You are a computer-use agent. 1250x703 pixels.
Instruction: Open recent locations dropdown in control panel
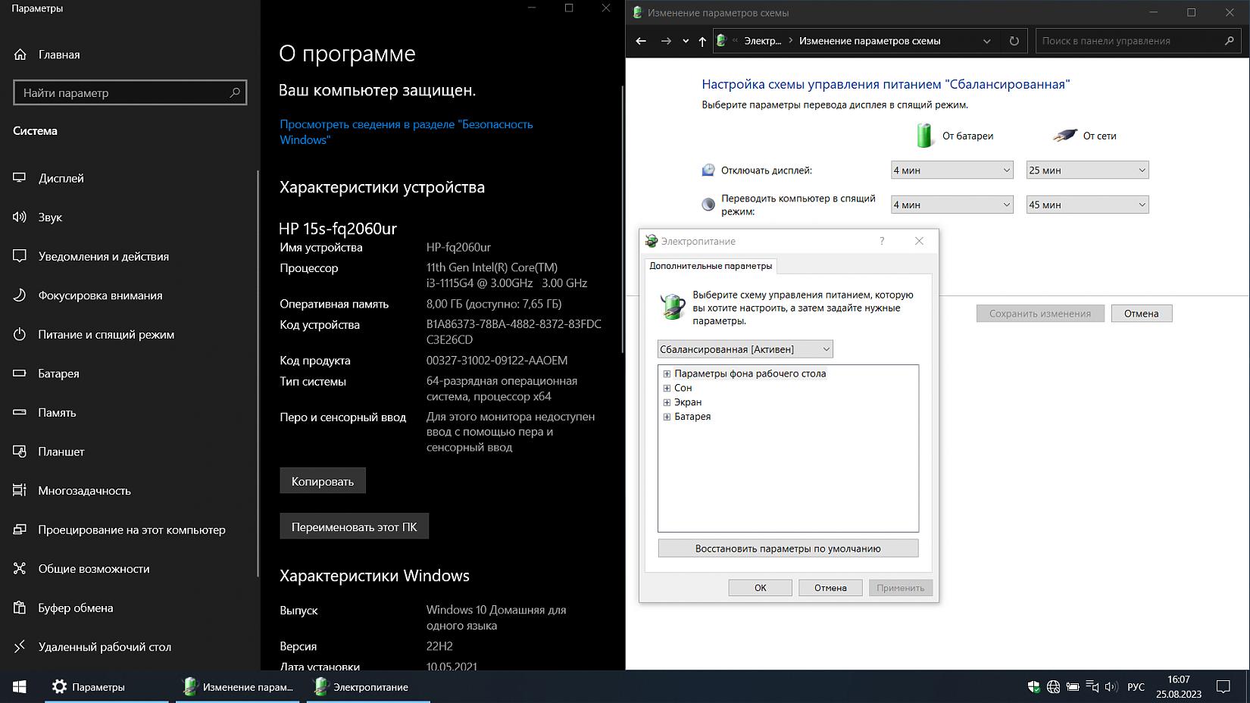(686, 41)
